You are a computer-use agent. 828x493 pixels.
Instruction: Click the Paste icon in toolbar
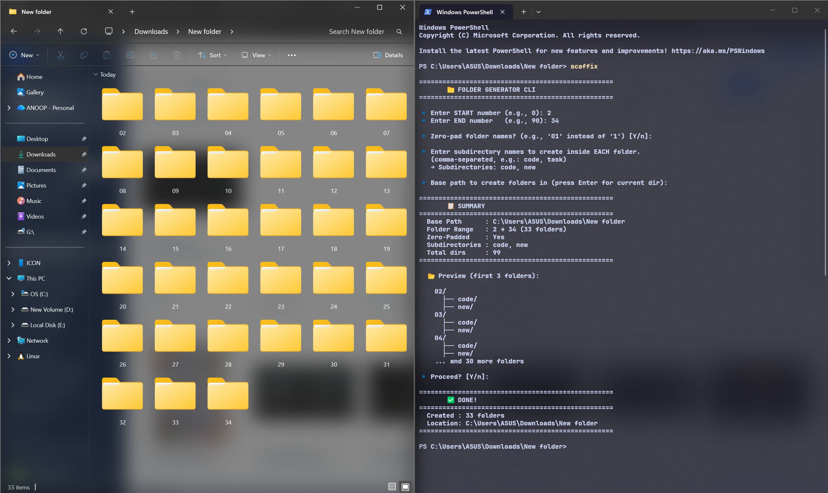click(107, 55)
